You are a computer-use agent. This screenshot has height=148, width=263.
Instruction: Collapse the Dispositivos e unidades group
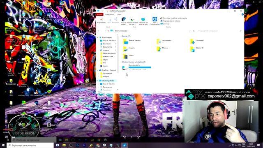(x=121, y=62)
